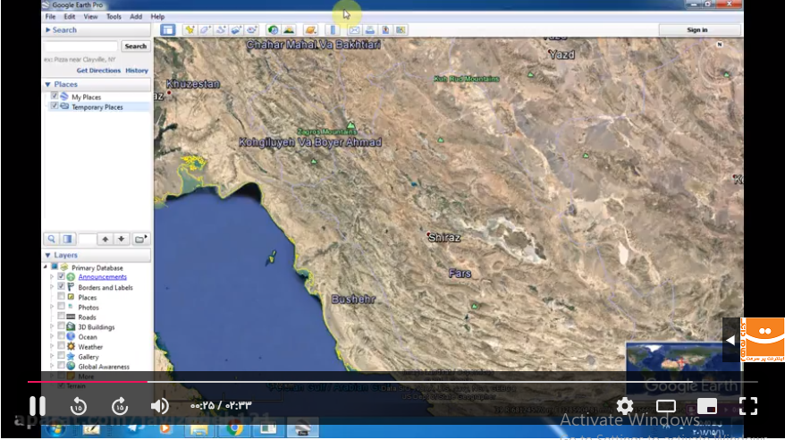Click the Sign in button
Image resolution: width=785 pixels, height=440 pixels.
point(697,30)
